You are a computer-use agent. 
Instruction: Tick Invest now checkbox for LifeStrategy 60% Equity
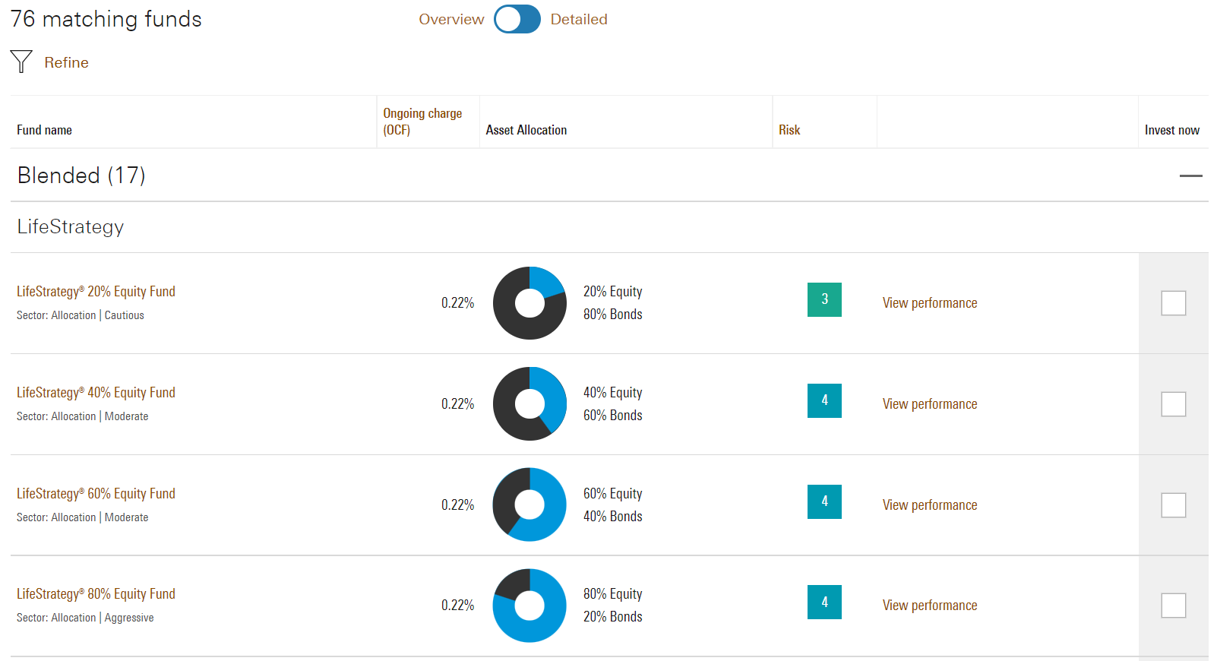(x=1174, y=505)
